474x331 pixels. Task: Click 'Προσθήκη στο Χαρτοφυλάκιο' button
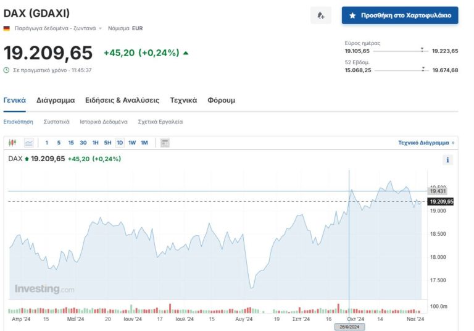[x=400, y=15]
